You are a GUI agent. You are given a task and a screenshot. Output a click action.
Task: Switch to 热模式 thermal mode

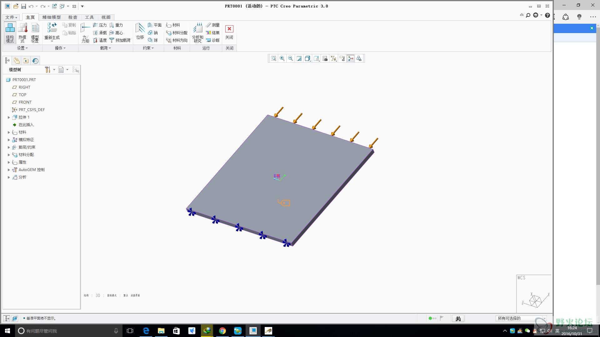tap(22, 32)
